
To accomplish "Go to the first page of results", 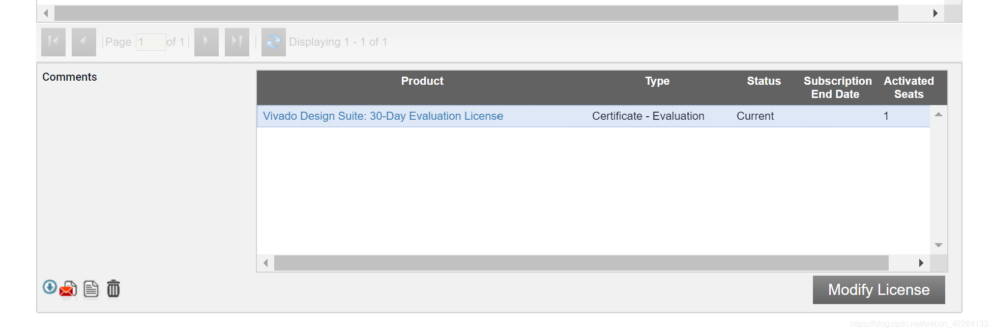I will click(x=53, y=42).
